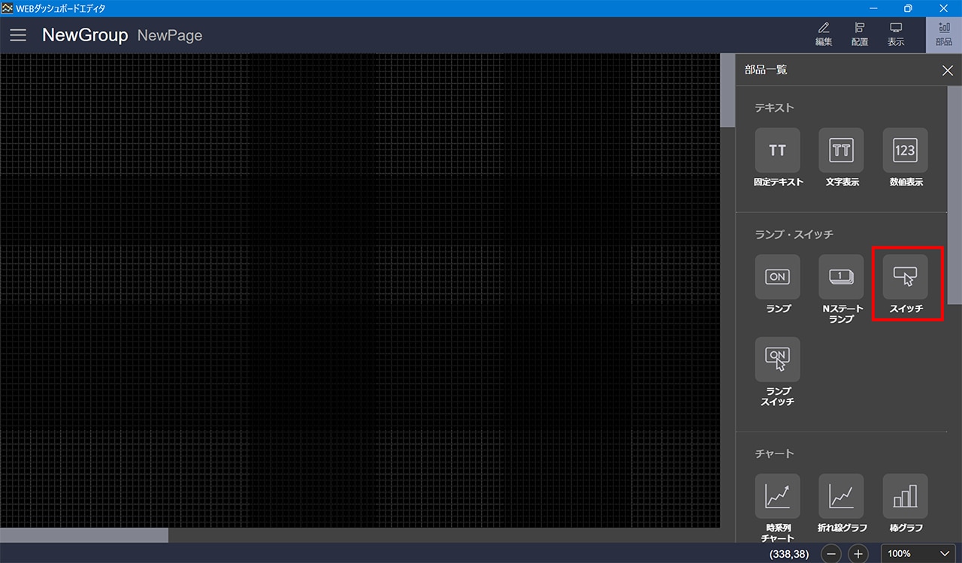962x563 pixels.
Task: Open the 配置 (arrange) toolbar menu
Action: pos(860,35)
